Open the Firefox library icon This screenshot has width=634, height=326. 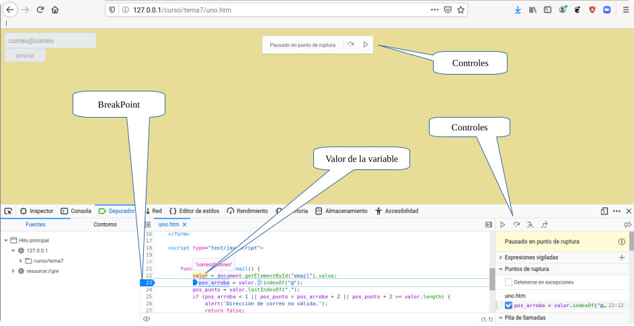click(532, 10)
